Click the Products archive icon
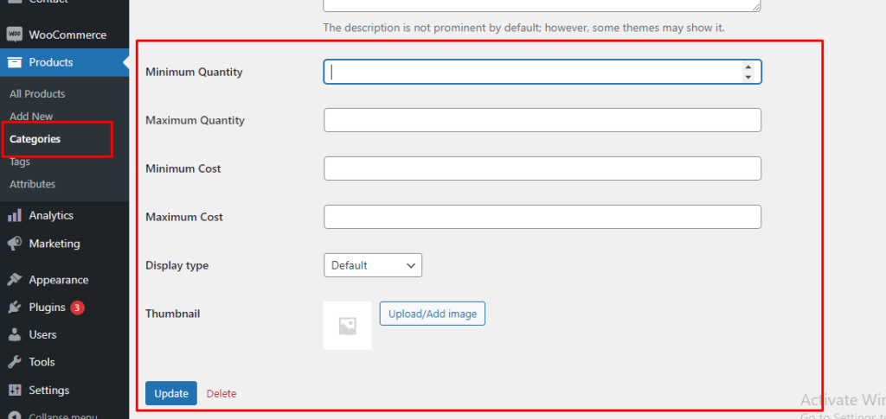Image resolution: width=886 pixels, height=419 pixels. point(14,62)
